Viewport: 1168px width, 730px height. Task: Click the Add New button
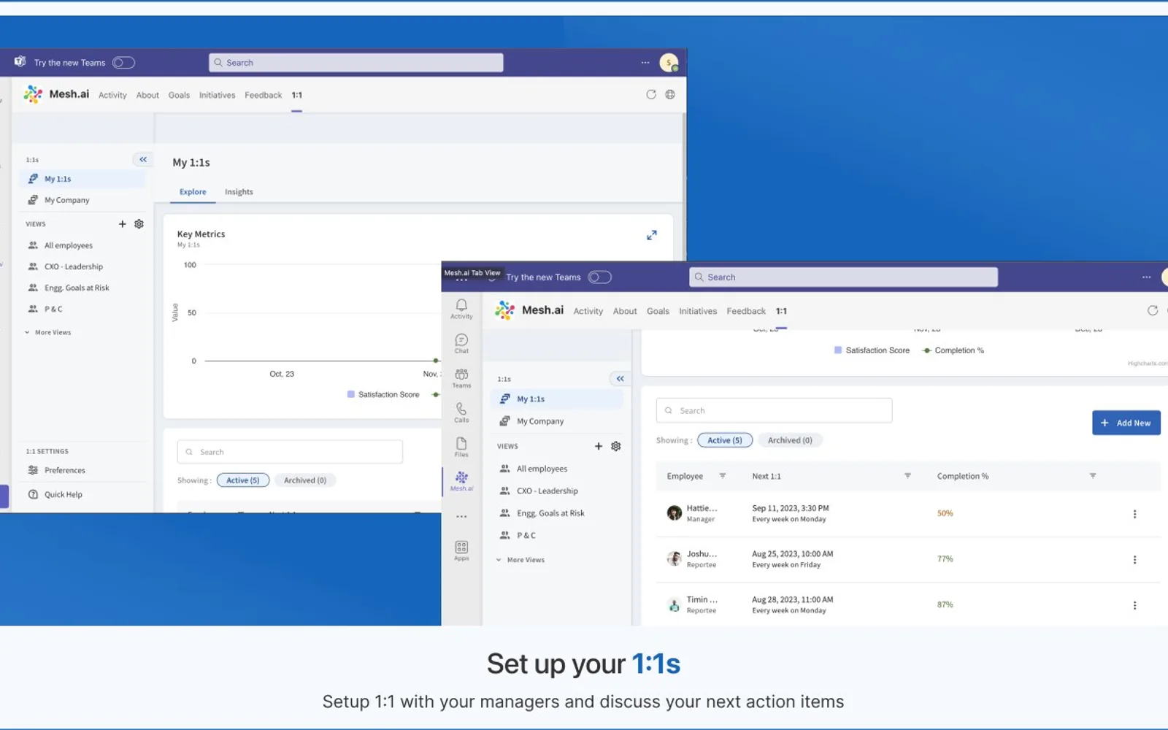1126,423
